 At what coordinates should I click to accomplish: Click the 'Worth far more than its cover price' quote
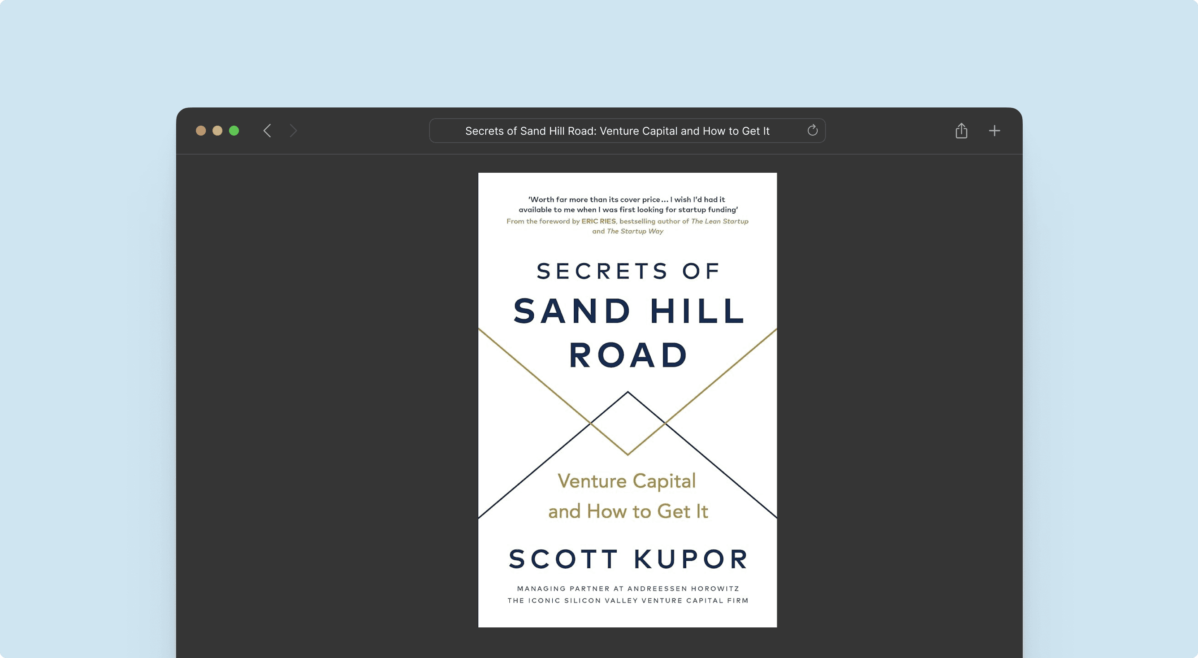[628, 205]
